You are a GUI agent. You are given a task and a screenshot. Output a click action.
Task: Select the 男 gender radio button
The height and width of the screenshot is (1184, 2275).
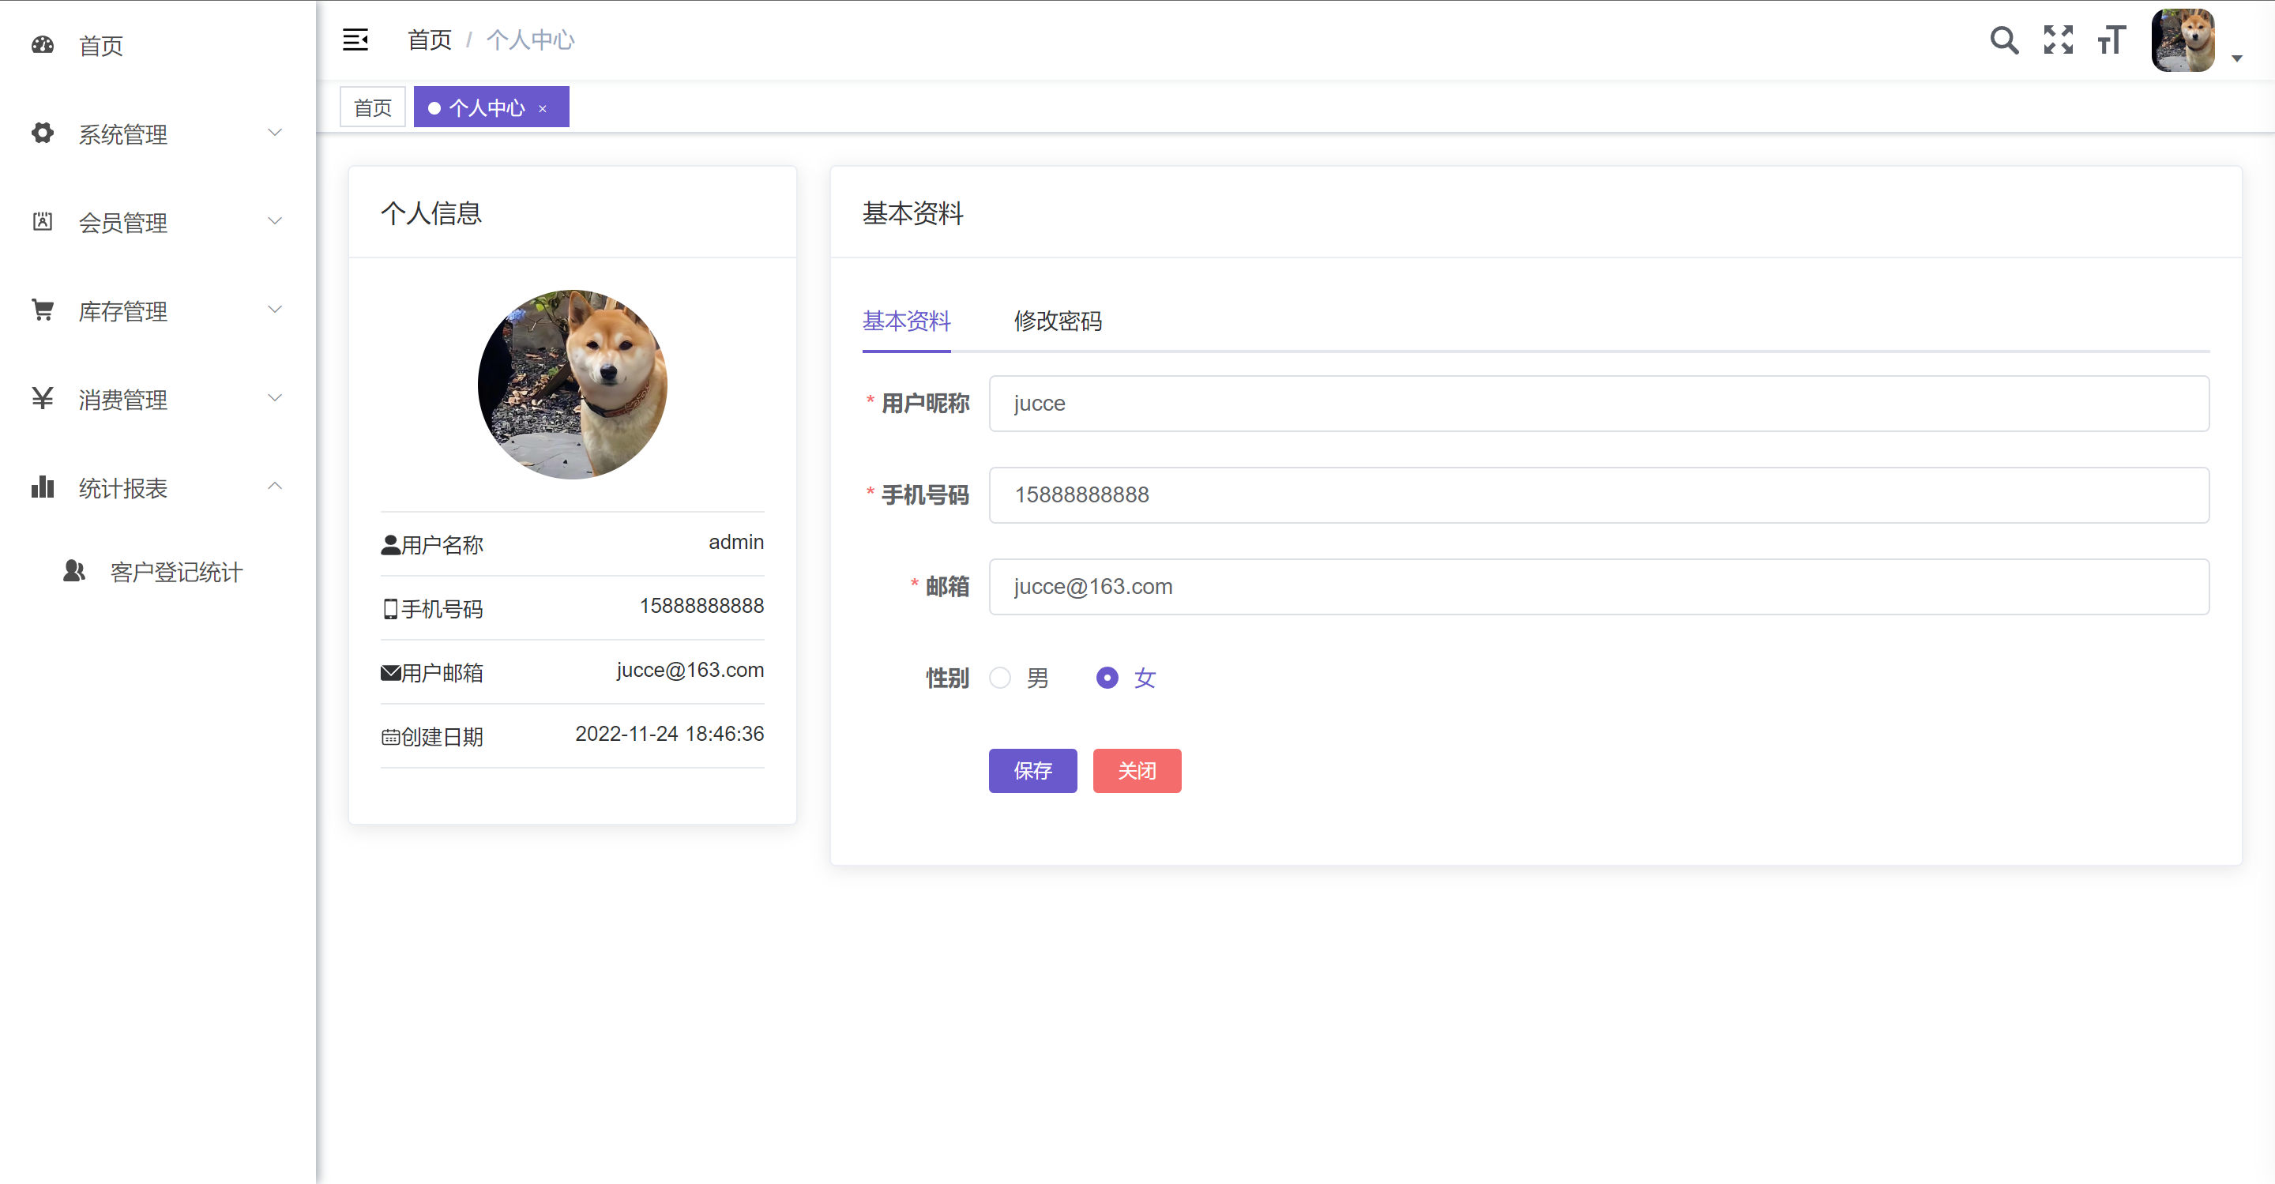[x=1000, y=677]
